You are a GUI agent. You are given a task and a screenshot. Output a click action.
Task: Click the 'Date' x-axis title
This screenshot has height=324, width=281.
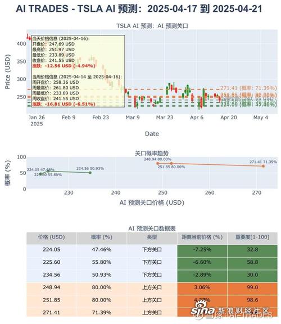[152, 134]
